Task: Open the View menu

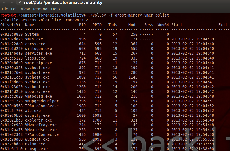Action: (25, 9)
